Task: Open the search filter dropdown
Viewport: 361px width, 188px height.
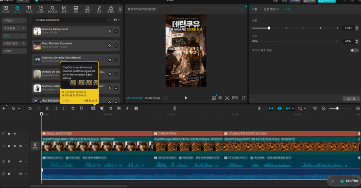Action: click(x=117, y=20)
